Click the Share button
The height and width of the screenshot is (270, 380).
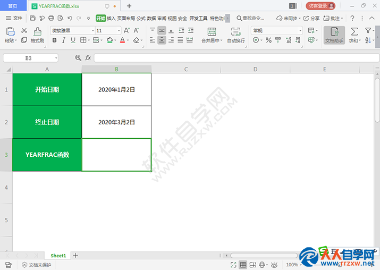311,18
